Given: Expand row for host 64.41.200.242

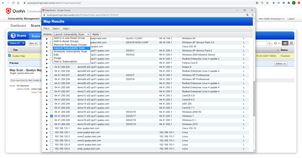Looking at the screenshot, I should coord(47,96).
